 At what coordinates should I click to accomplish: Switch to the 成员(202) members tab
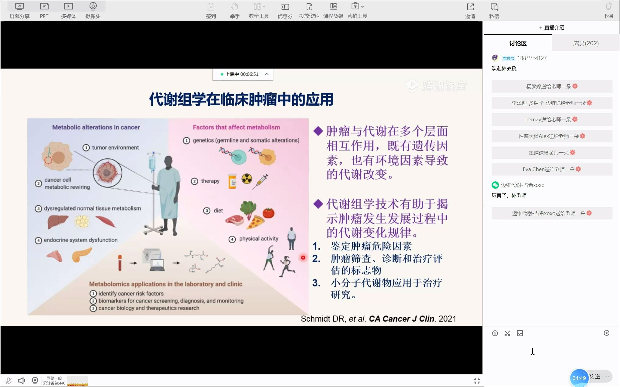(586, 43)
